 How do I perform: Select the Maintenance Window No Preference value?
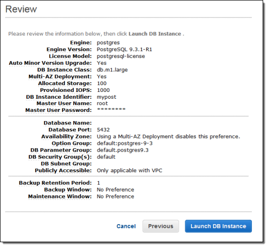tap(115, 196)
